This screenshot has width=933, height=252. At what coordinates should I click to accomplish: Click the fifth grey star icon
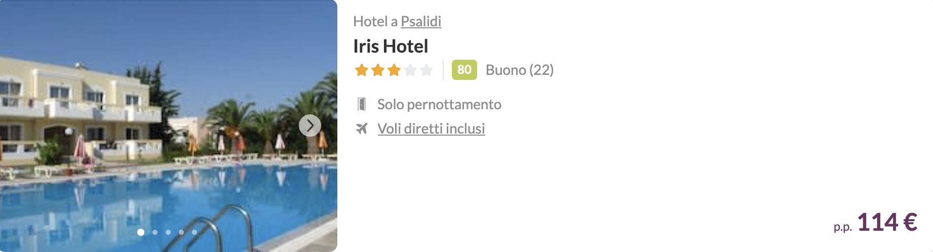(x=426, y=70)
